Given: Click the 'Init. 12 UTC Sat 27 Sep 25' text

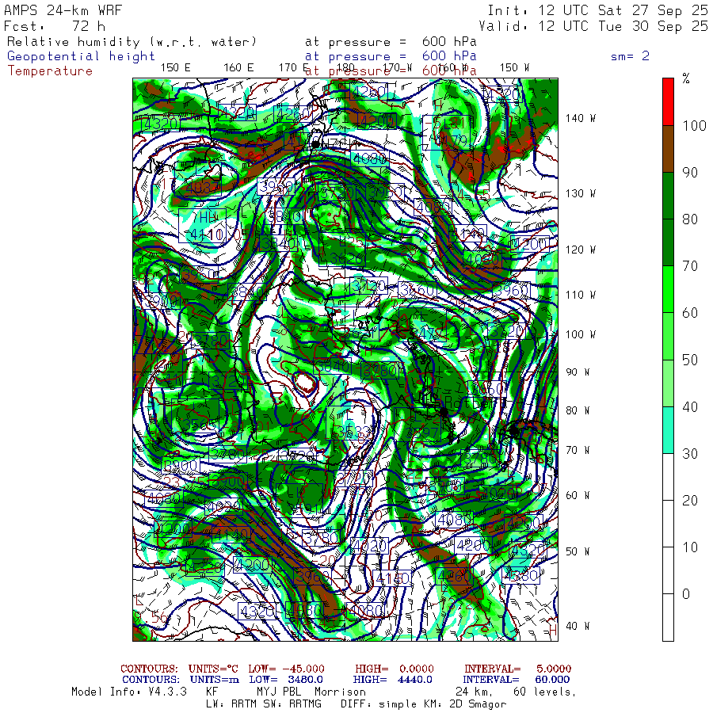Looking at the screenshot, I should pos(597,10).
